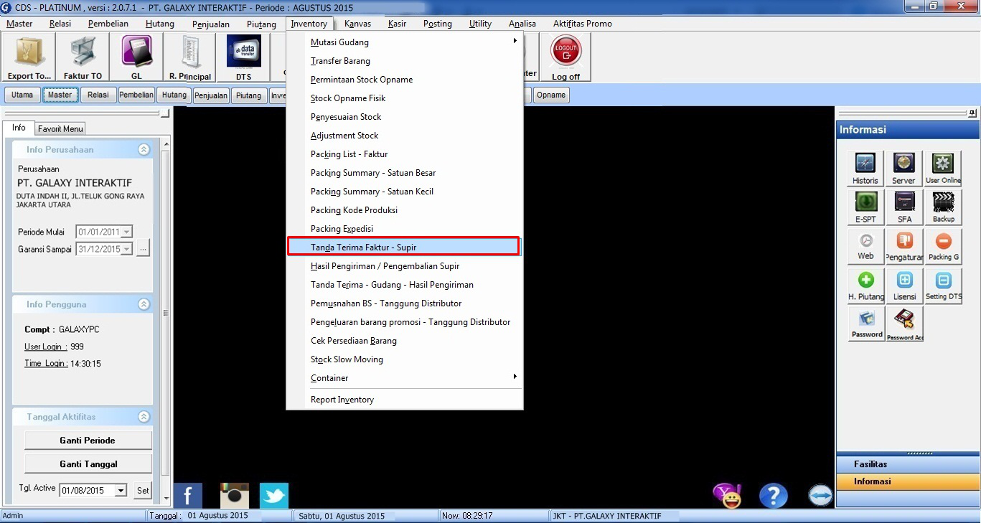Click the blue question mark help icon
The height and width of the screenshot is (523, 981).
(x=774, y=496)
